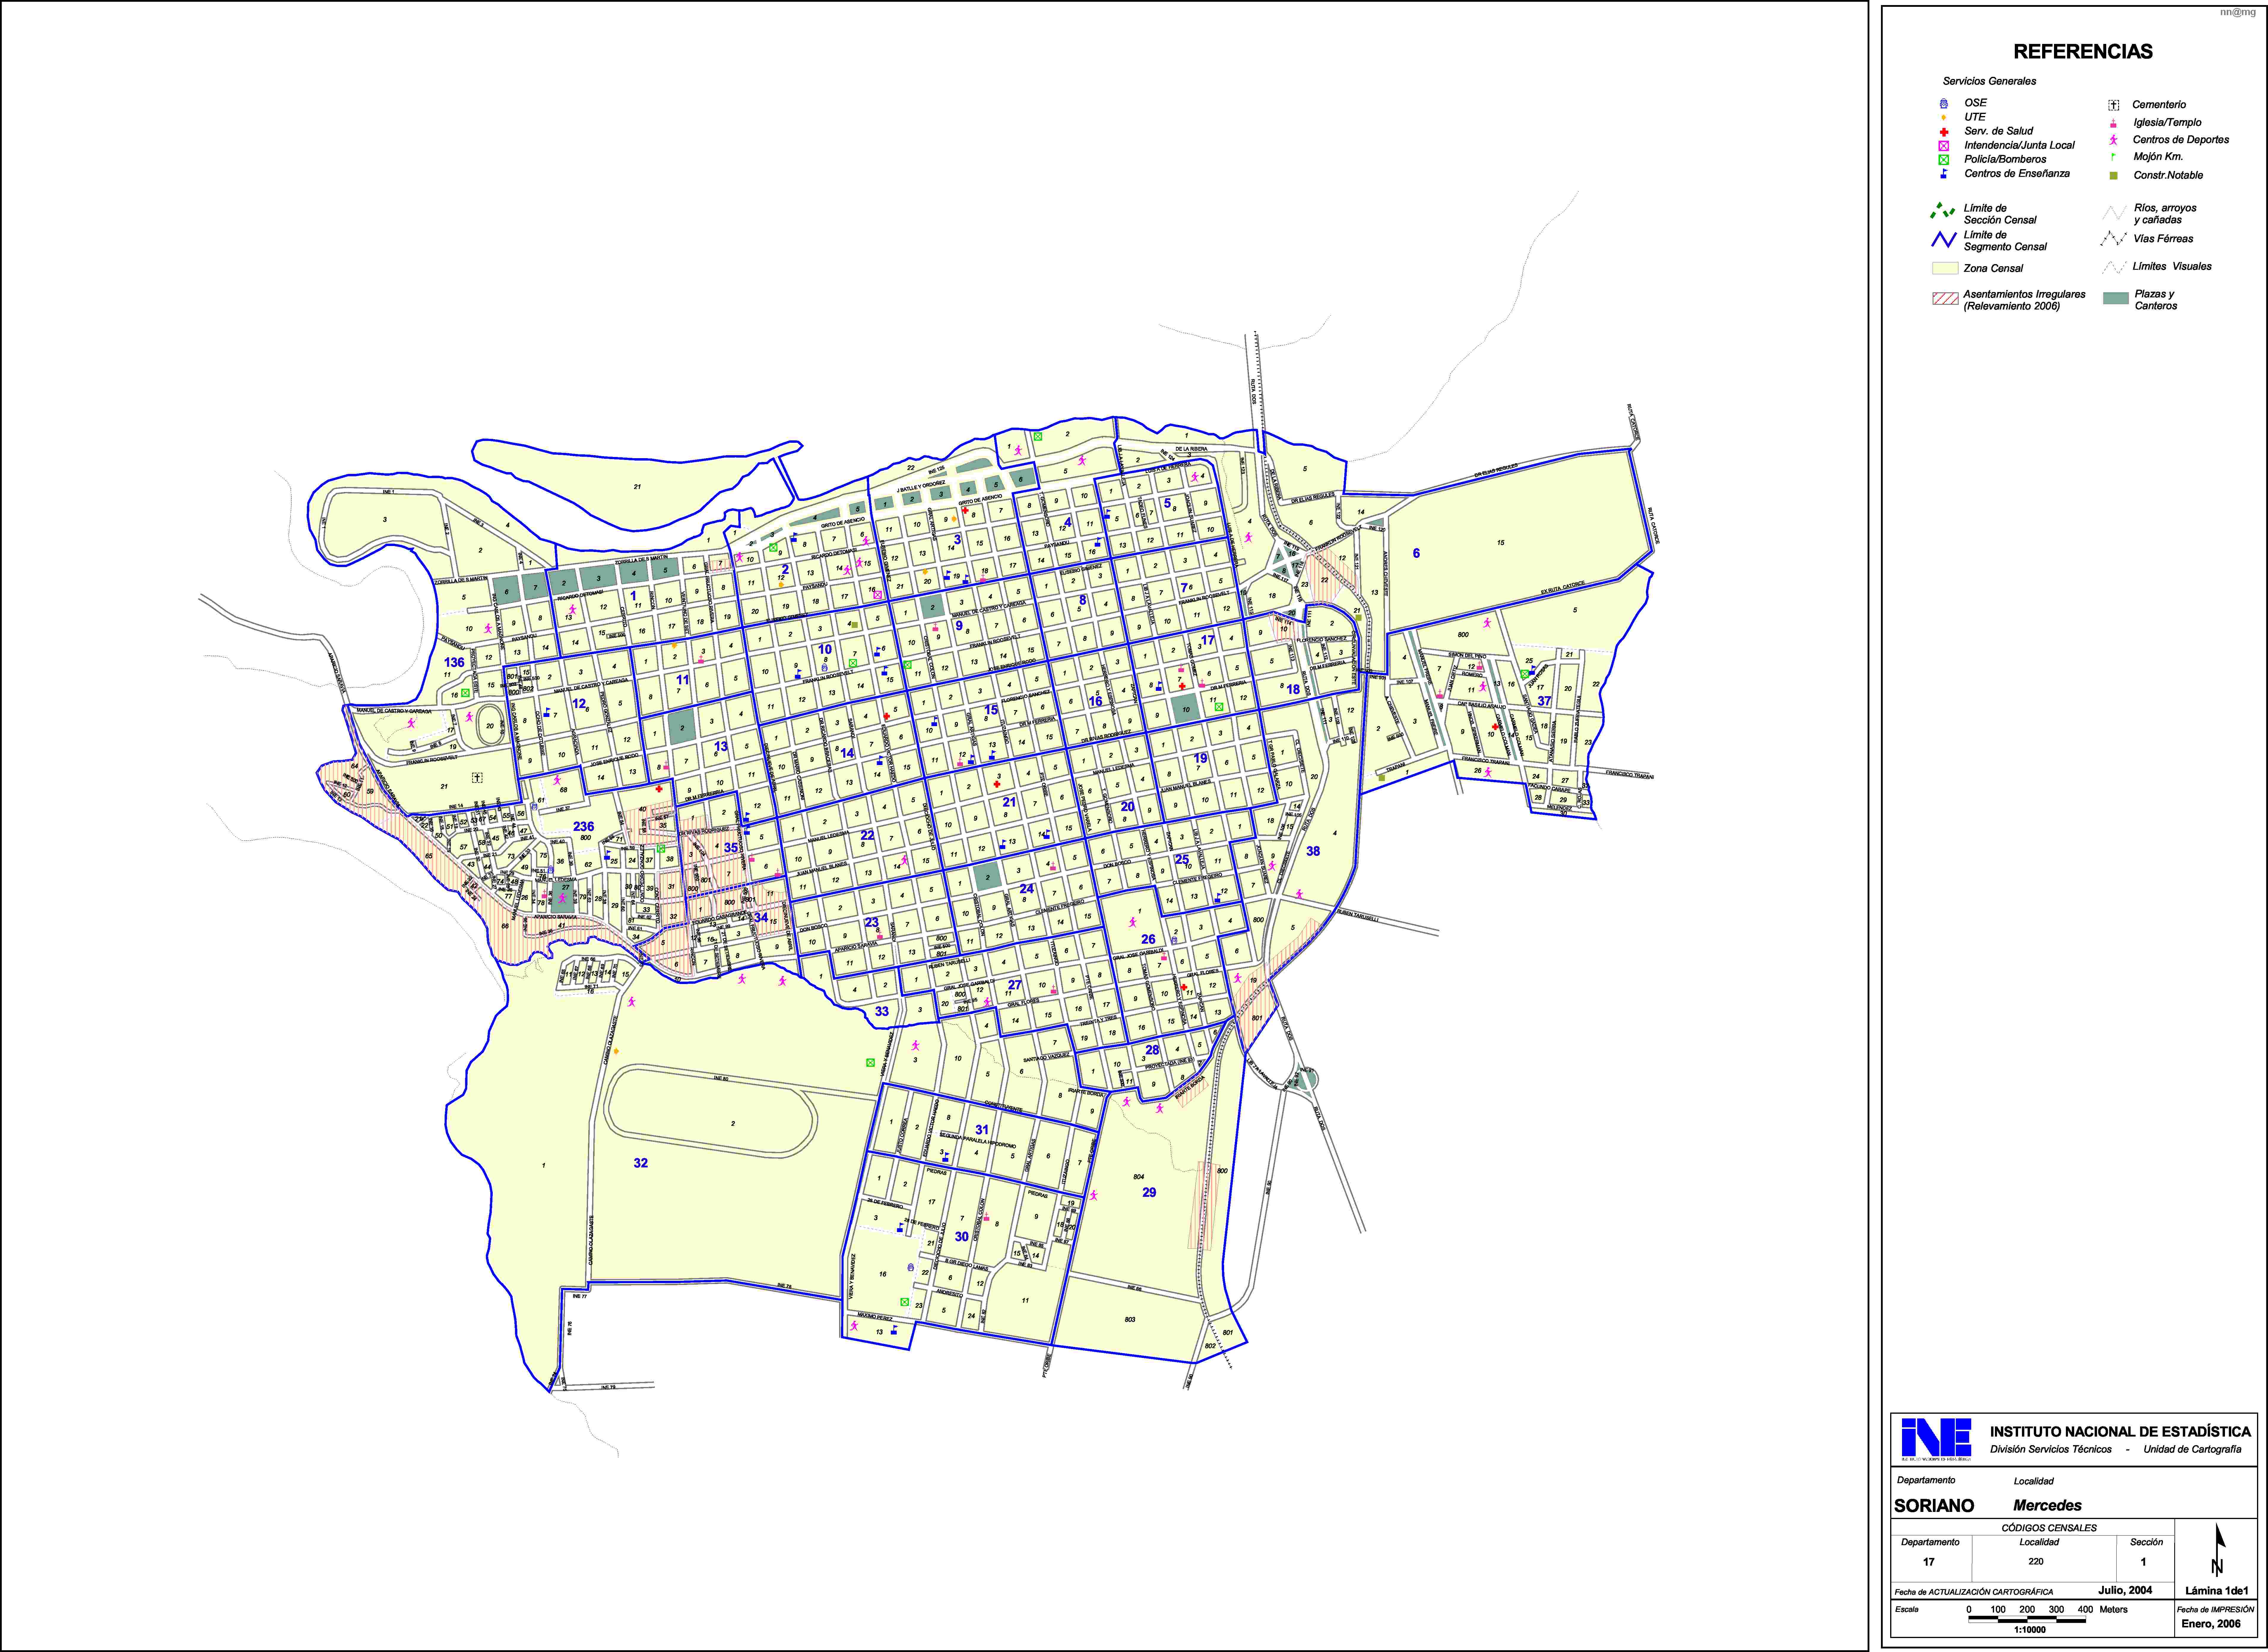Click the blue segment number 32 on the map

641,1163
